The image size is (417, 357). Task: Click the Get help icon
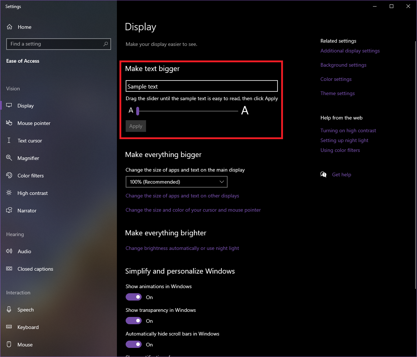[x=323, y=174]
